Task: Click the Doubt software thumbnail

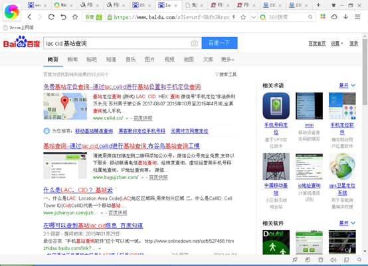Action: pos(276,242)
